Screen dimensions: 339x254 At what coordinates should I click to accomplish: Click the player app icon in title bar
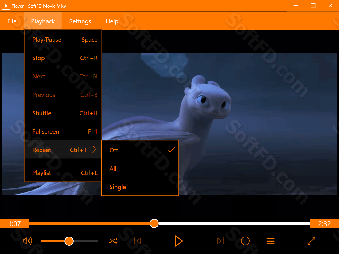click(x=6, y=6)
